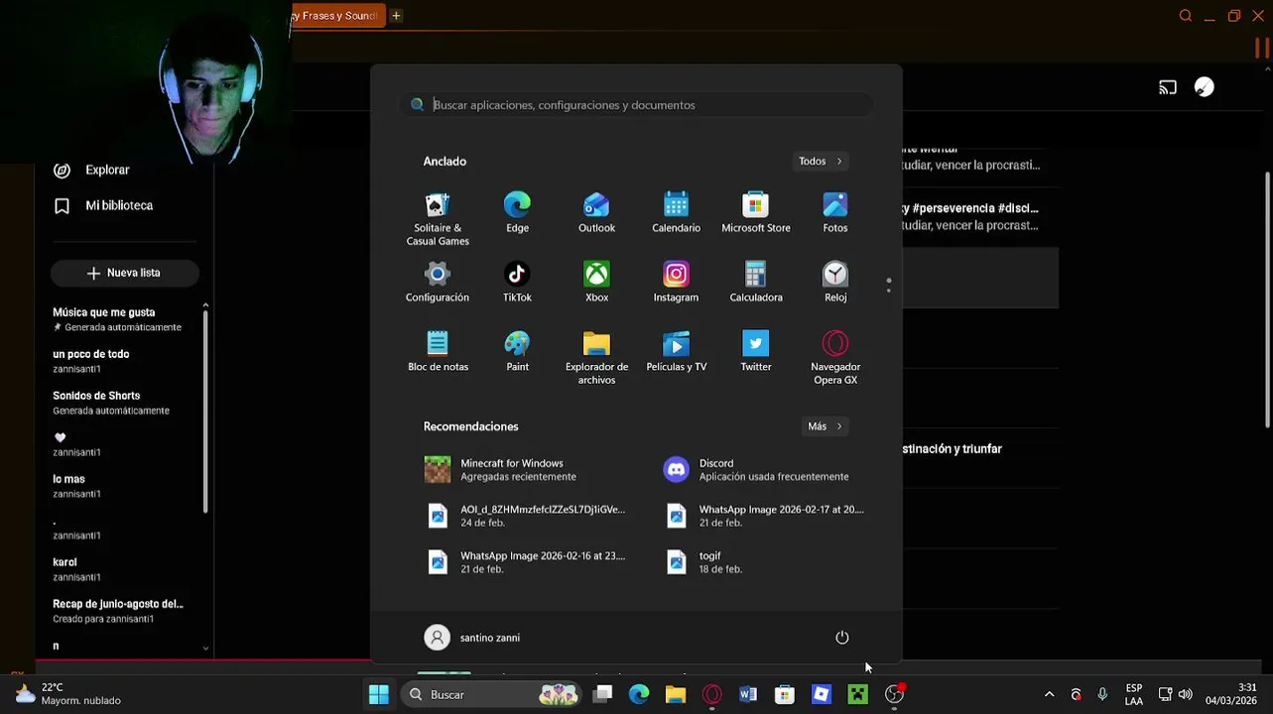Screen dimensions: 1273x714
Task: Open Fotos app
Action: point(835,213)
